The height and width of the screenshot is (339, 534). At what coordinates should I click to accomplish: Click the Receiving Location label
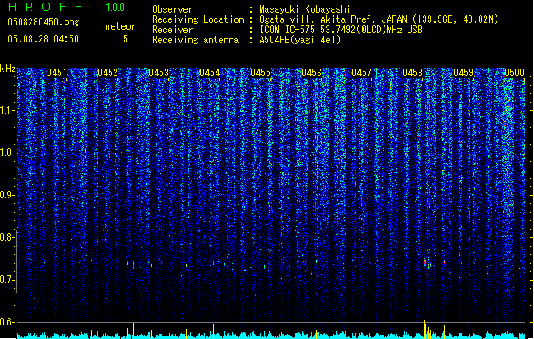(198, 19)
